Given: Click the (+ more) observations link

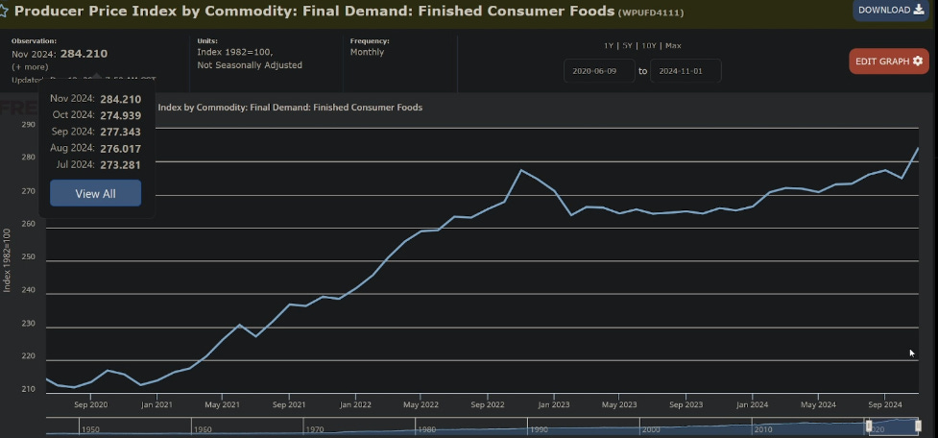Looking at the screenshot, I should pyautogui.click(x=30, y=66).
